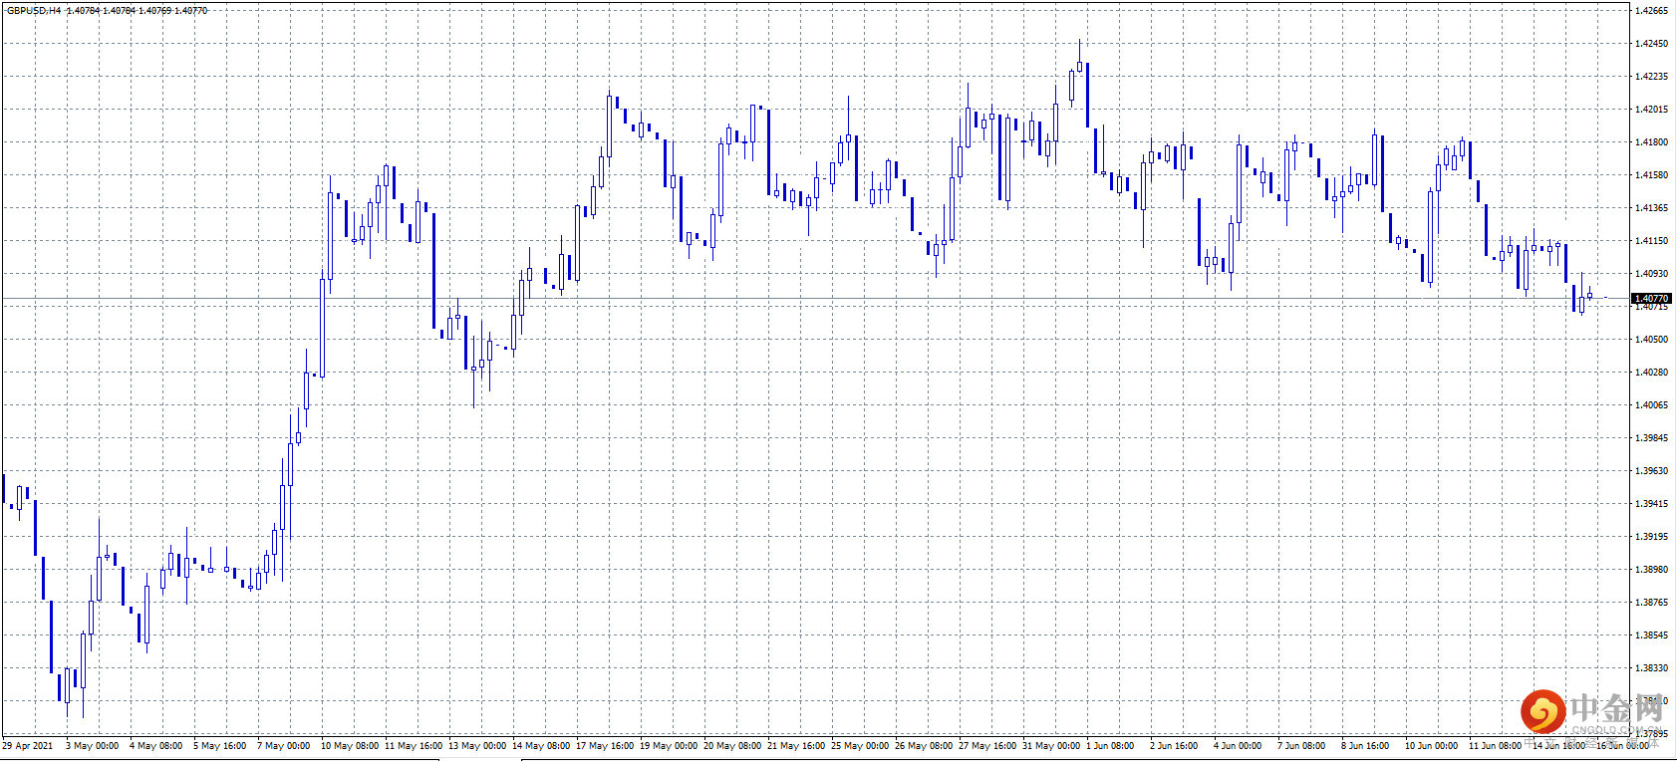Screen dimensions: 1677x761
Task: Select the 1.38330 price level label
Action: point(1651,668)
